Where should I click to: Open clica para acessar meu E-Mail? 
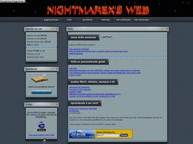(x=41, y=135)
